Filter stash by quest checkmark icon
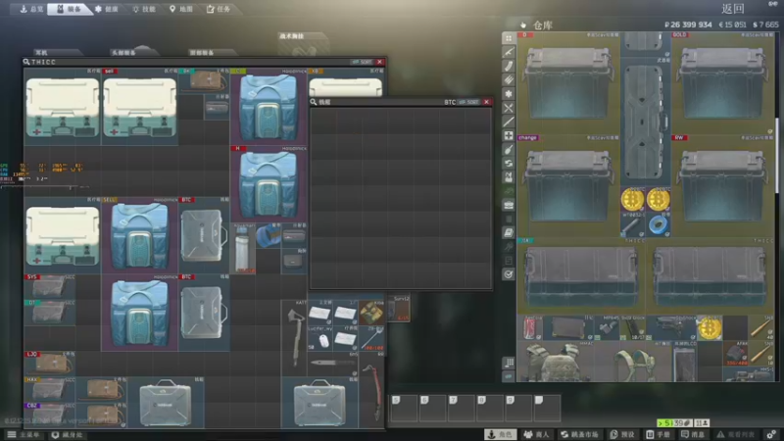Screen dimensions: 784x441 pos(509,274)
